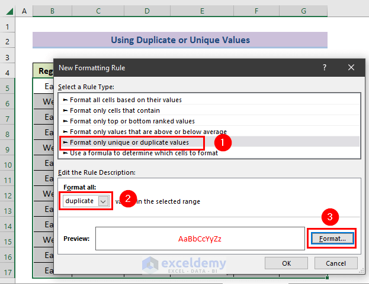Click the Format... button
The width and height of the screenshot is (369, 284).
click(x=332, y=239)
